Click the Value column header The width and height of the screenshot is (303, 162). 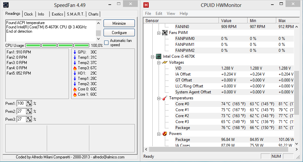[x=233, y=20]
